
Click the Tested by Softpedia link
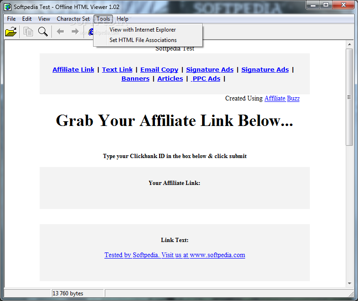pyautogui.click(x=175, y=255)
